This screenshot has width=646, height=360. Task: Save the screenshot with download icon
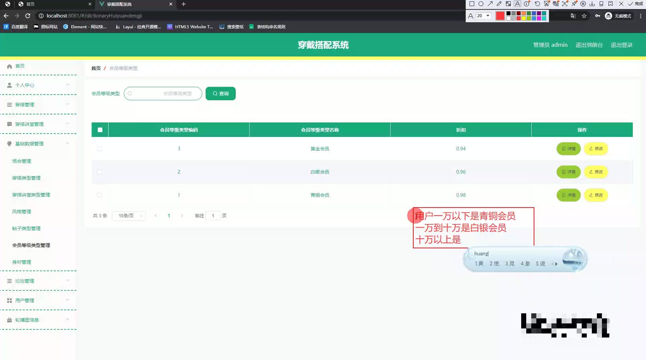(592, 4)
